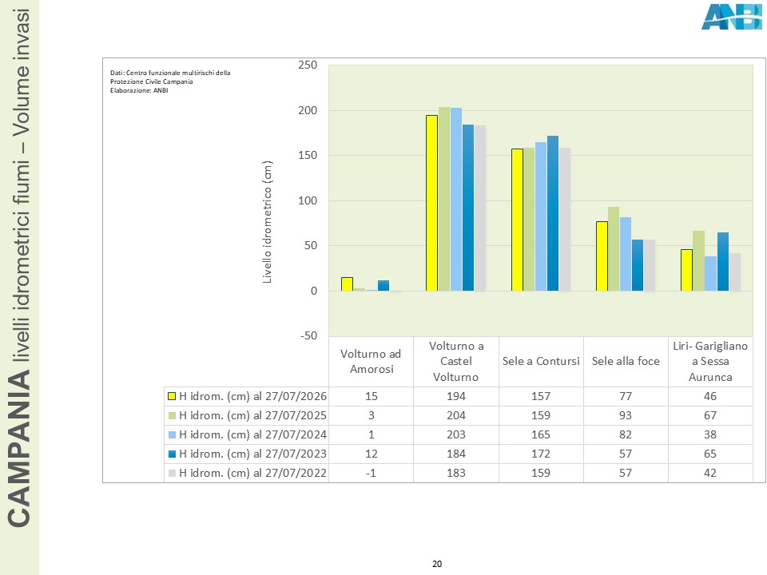Click the 2025 value 3 for Amorosi
The width and height of the screenshot is (767, 575).
click(372, 415)
